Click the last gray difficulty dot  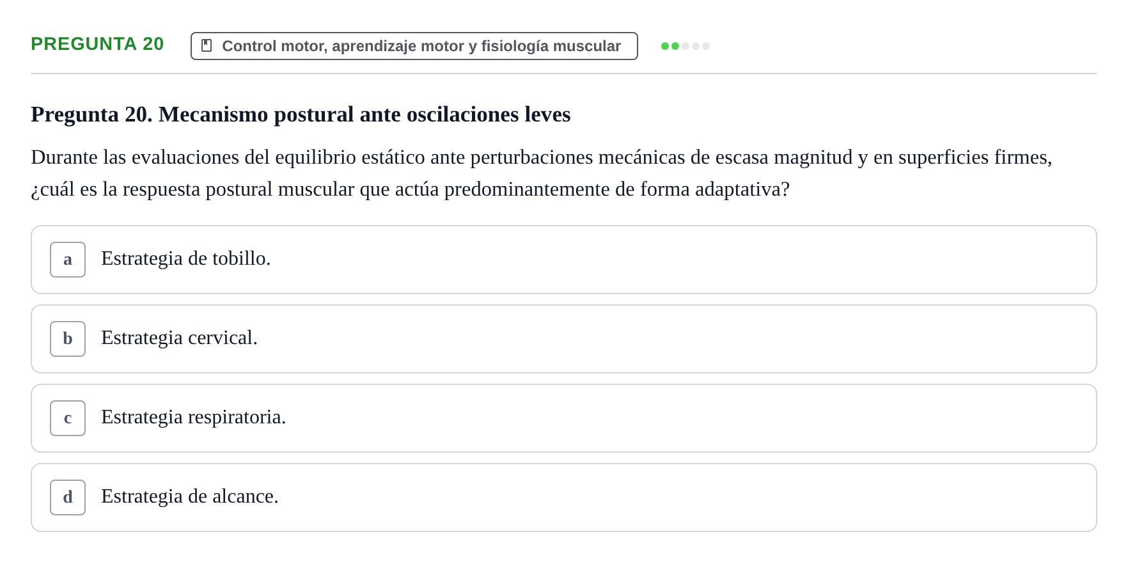pos(706,46)
